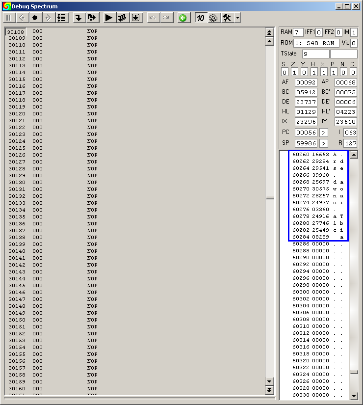Click the IY register value 23610
Image resolution: width=363 pixels, height=405 pixels.
346,122
